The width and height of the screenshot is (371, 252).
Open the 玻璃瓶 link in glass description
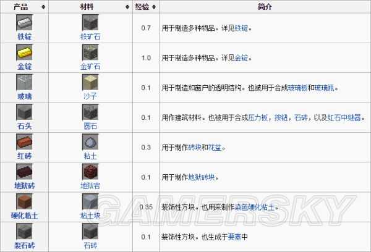(x=325, y=88)
